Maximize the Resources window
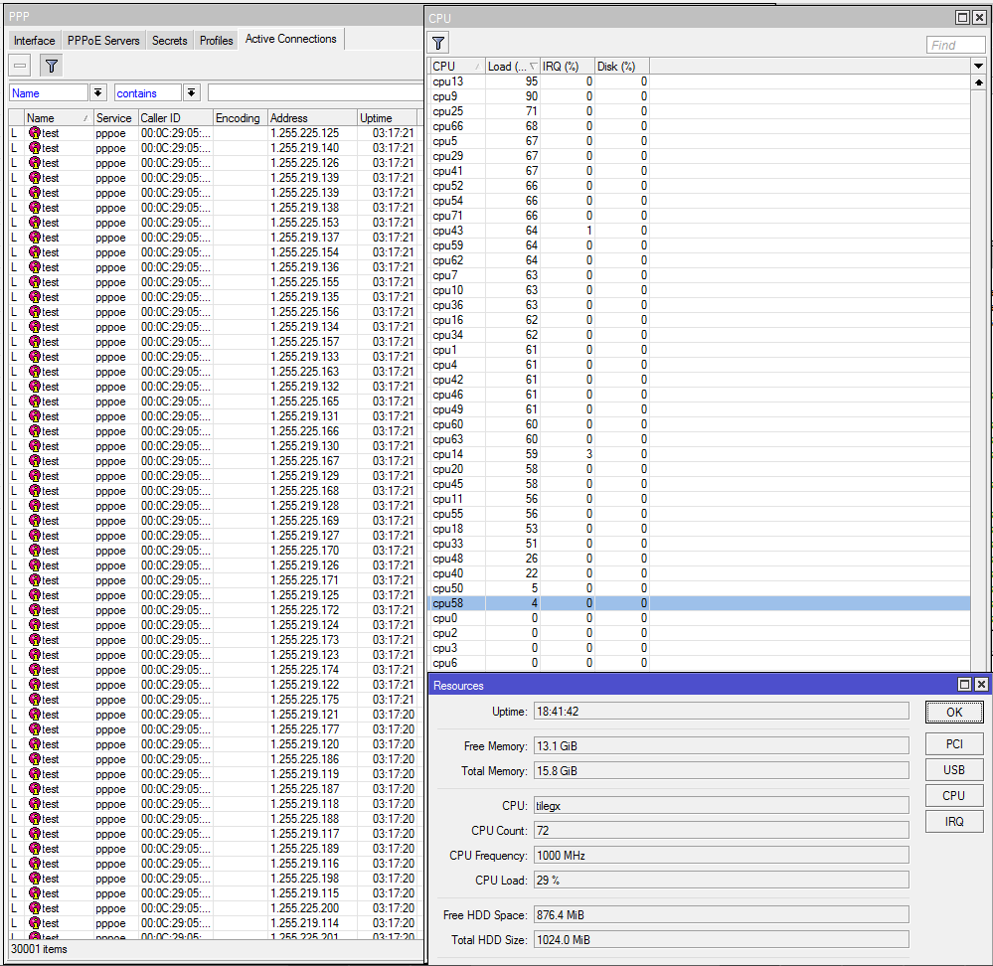The image size is (993, 966). [964, 685]
